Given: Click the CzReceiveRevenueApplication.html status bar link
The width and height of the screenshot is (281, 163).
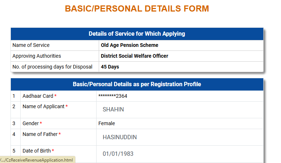Looking at the screenshot, I should pyautogui.click(x=37, y=160).
